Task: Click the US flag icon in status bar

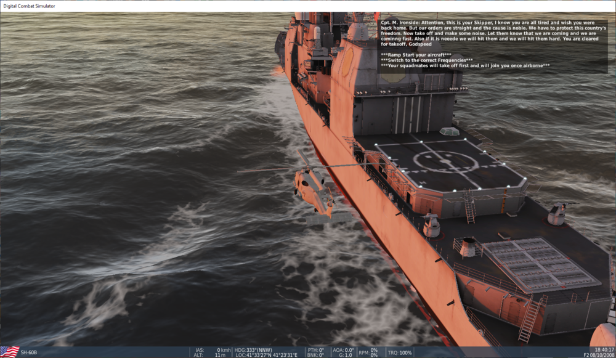Action: coord(9,352)
